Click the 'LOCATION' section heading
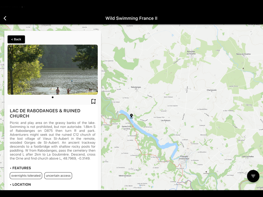263x197 pixels. (x=22, y=184)
